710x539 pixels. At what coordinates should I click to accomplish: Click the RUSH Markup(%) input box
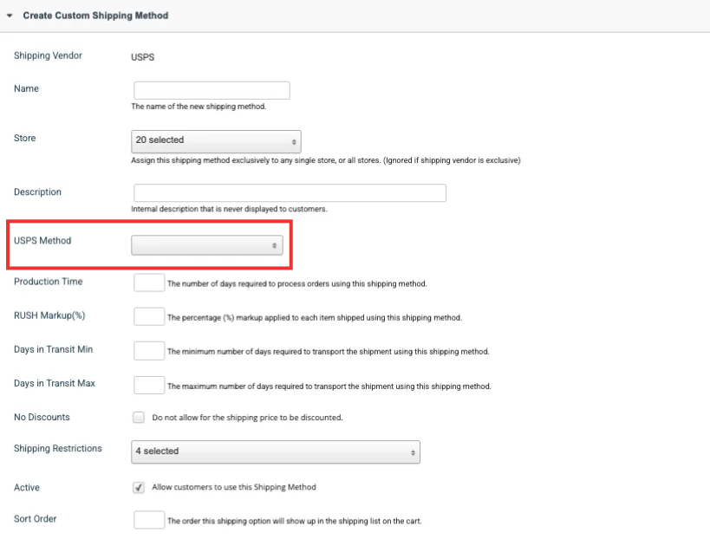point(149,317)
